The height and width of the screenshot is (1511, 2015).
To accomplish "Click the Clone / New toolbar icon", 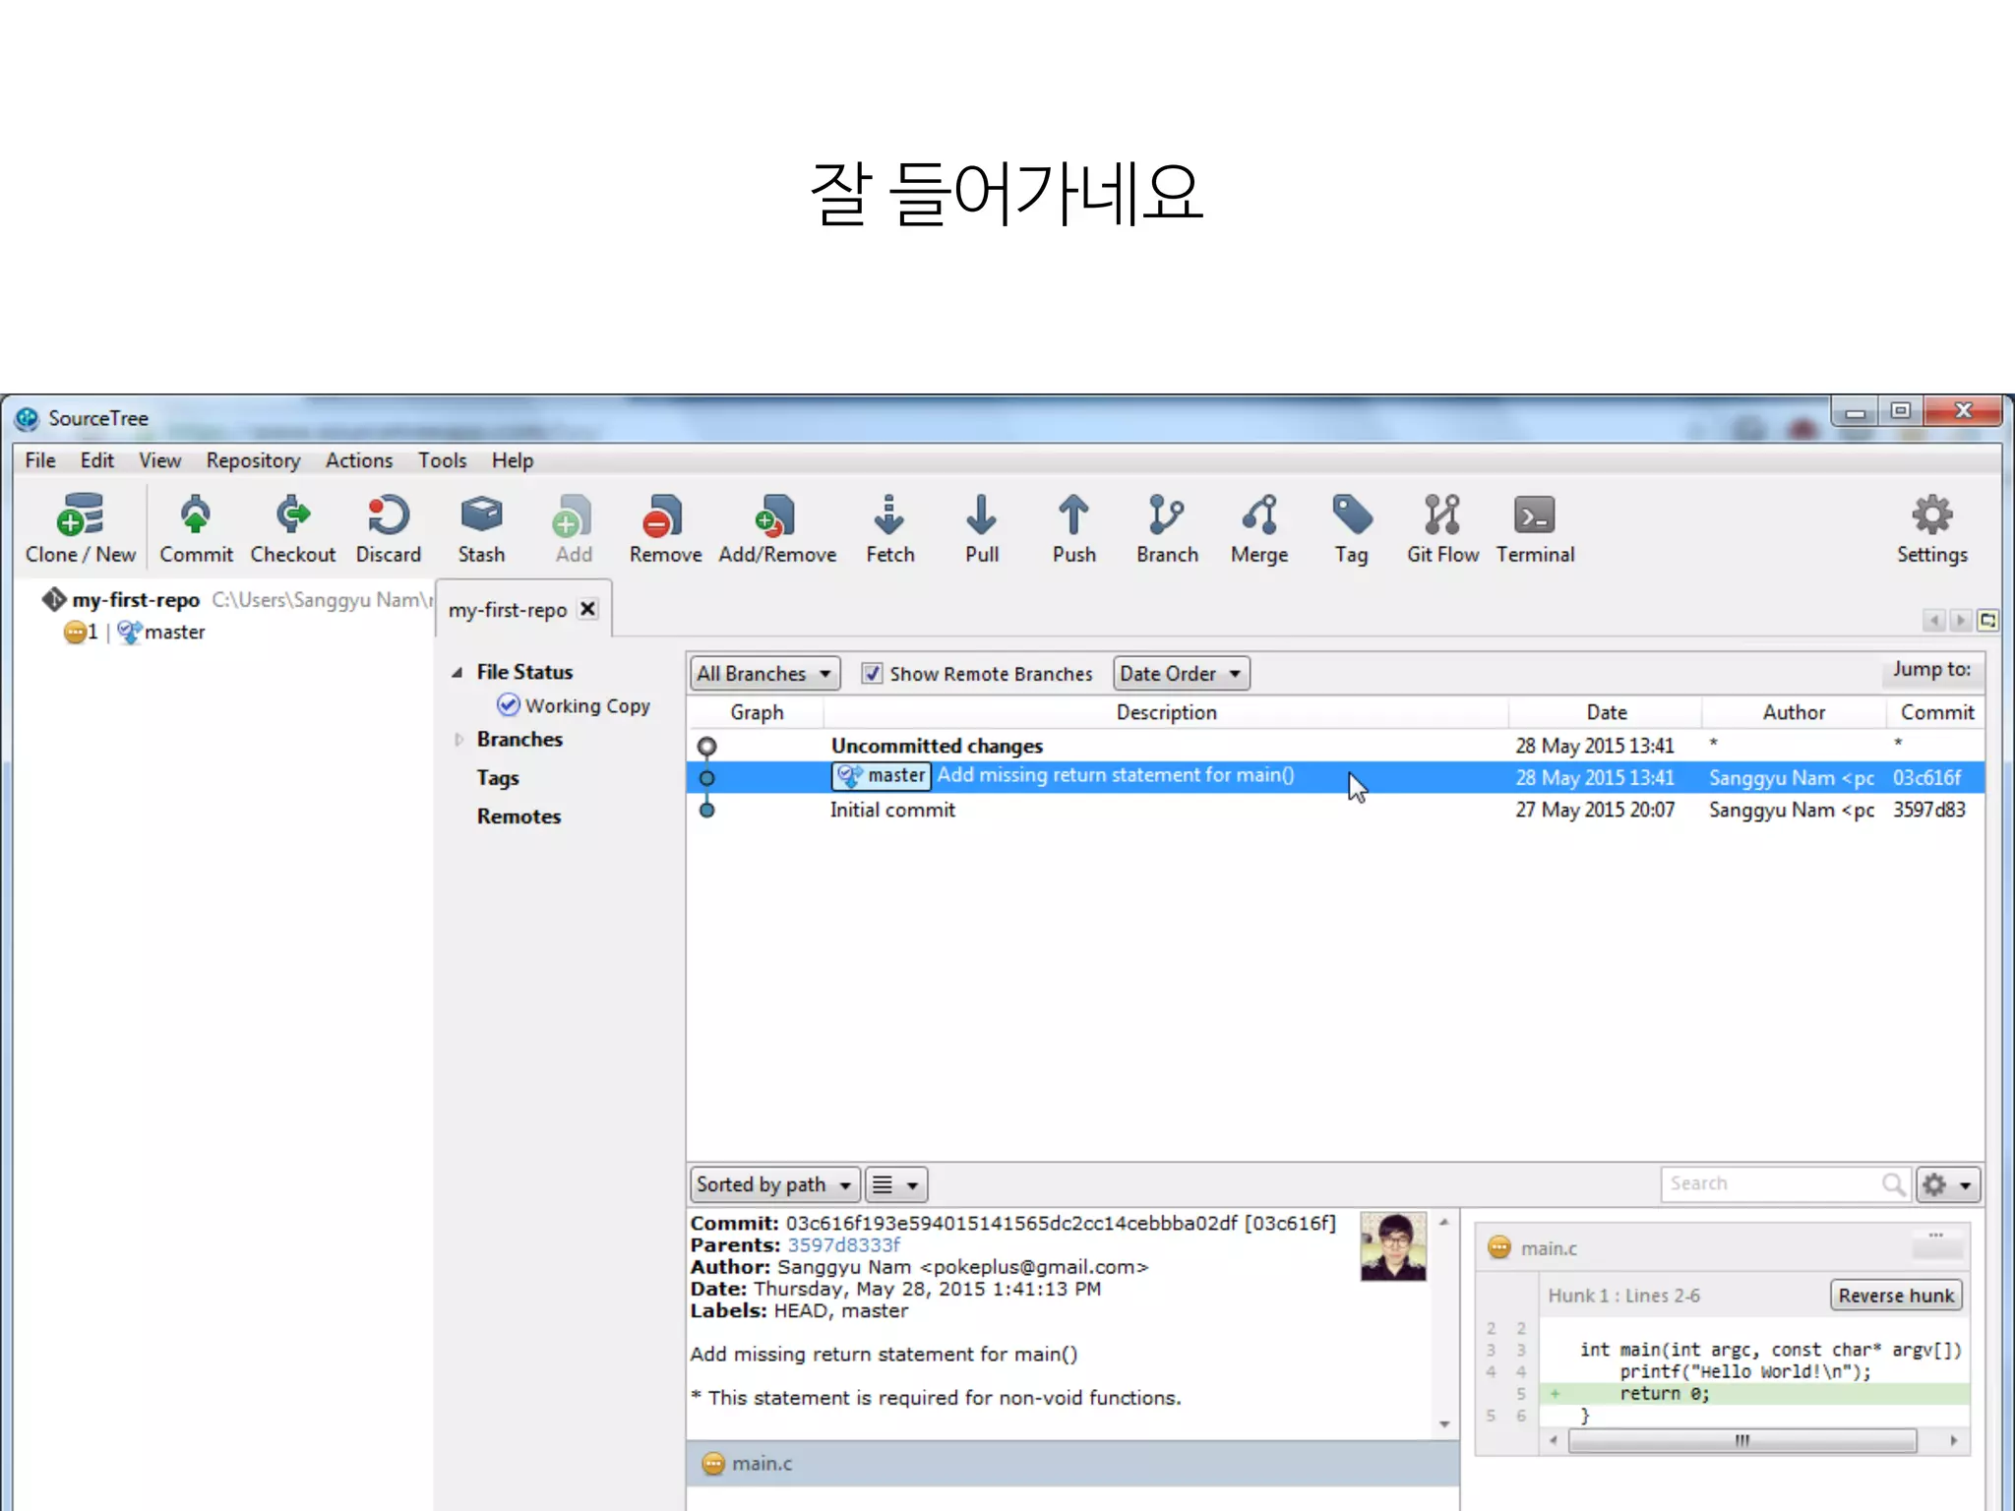I will 81,528.
